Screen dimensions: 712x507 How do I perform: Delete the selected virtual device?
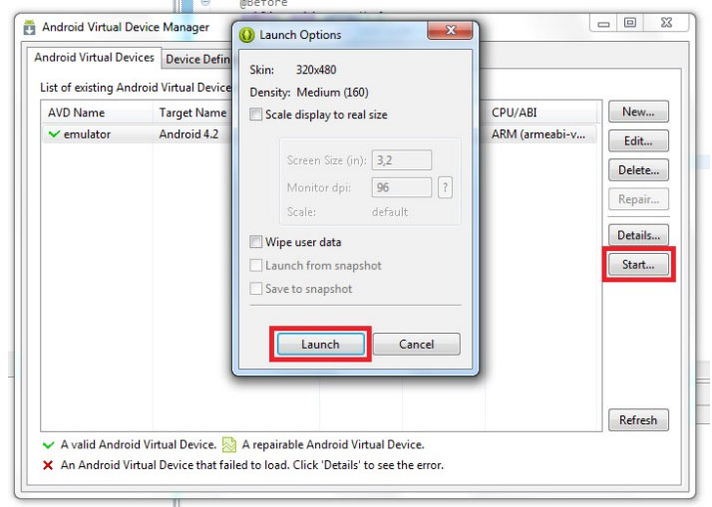tap(637, 170)
